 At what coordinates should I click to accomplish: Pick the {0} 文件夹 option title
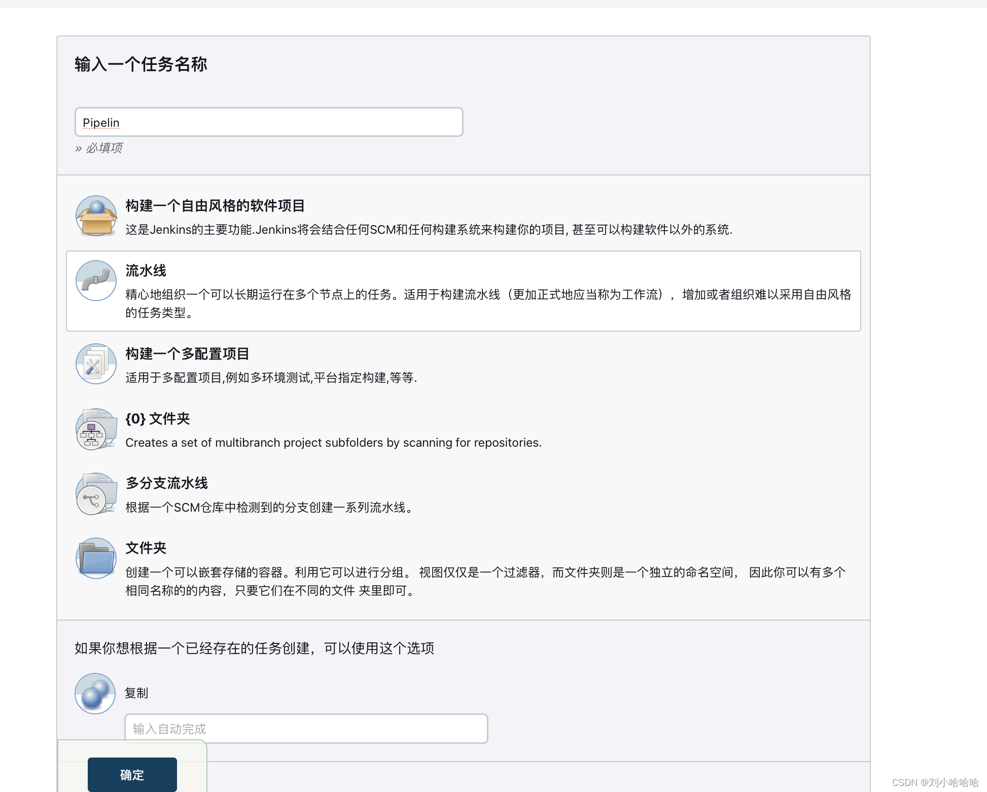[x=157, y=419]
